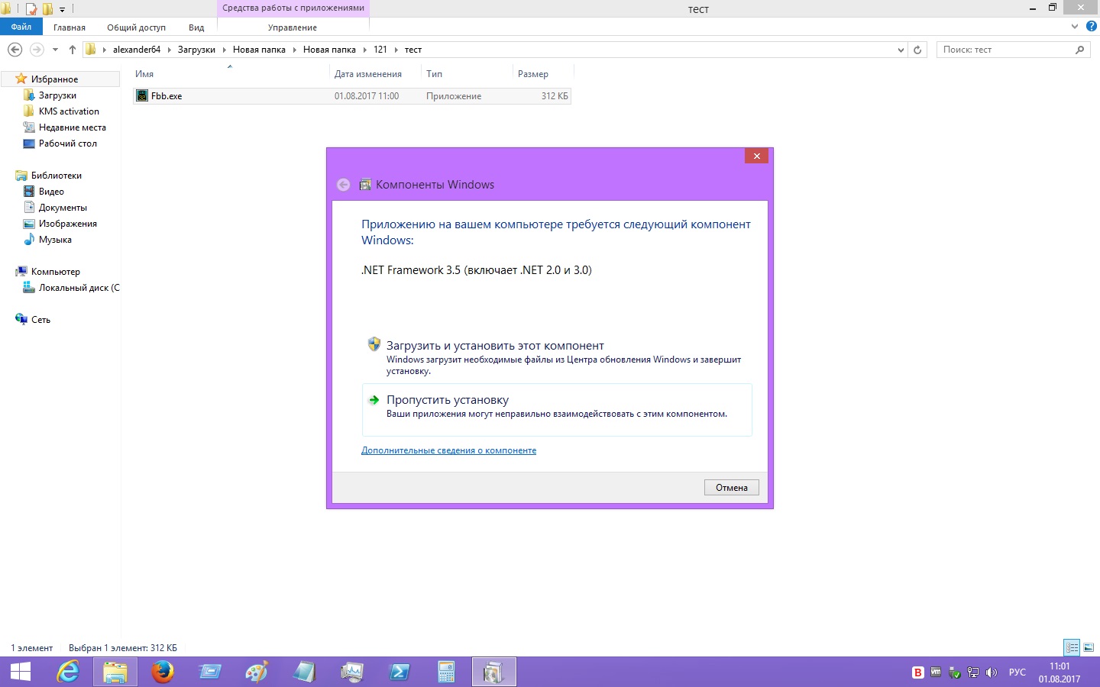
Task: Switch to the Вид ribbon tab
Action: pyautogui.click(x=196, y=27)
